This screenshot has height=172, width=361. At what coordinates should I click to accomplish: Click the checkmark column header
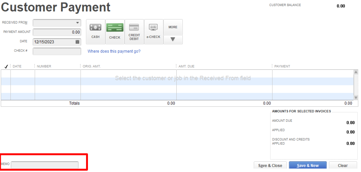coord(6,66)
